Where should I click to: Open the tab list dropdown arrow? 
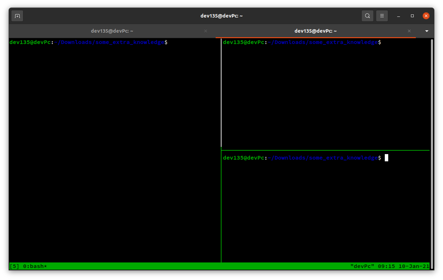(426, 31)
